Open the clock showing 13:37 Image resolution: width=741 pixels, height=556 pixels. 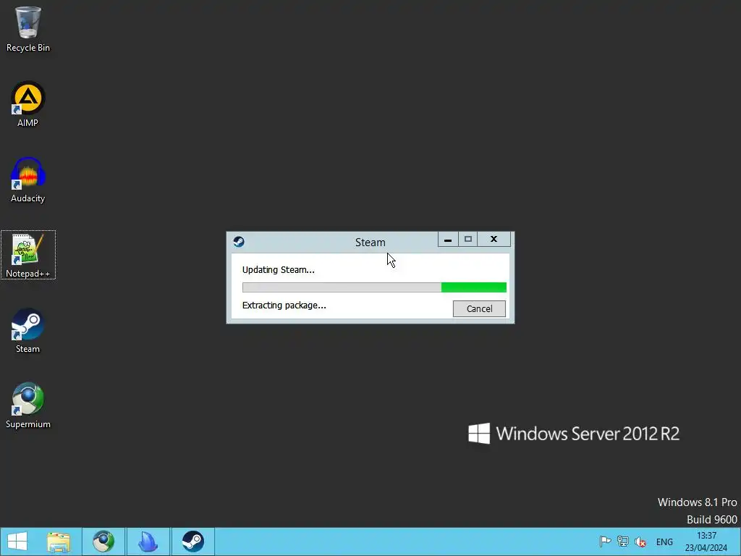pos(706,542)
